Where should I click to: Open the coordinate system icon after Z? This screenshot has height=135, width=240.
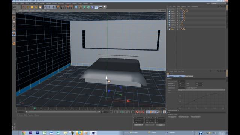pyautogui.click(x=58, y=7)
